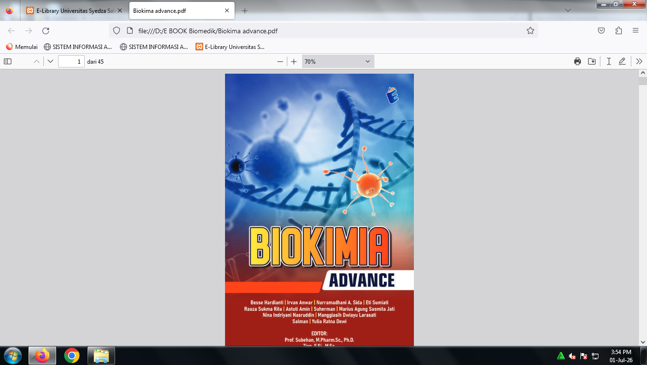
Task: Go back to previous page in browser
Action: click(x=11, y=30)
